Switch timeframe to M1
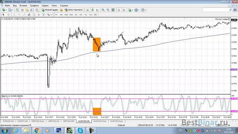 pyautogui.click(x=56, y=15)
